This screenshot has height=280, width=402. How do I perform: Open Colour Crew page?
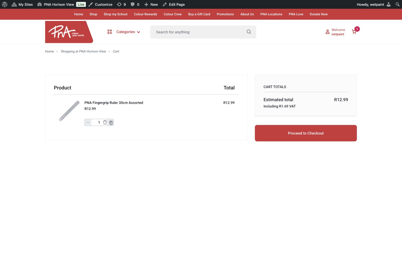pyautogui.click(x=173, y=14)
